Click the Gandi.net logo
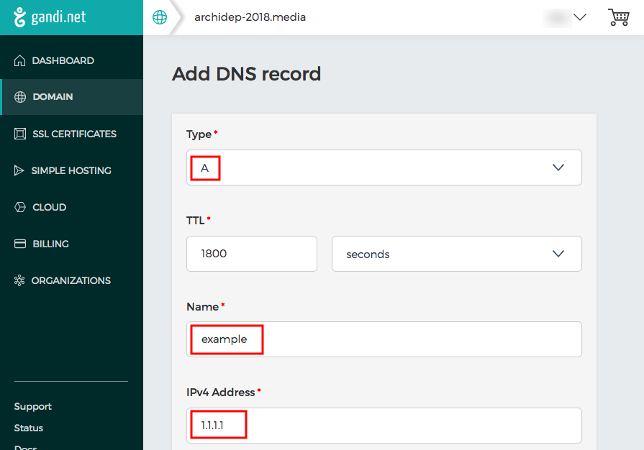Image resolution: width=644 pixels, height=450 pixels. pyautogui.click(x=49, y=17)
